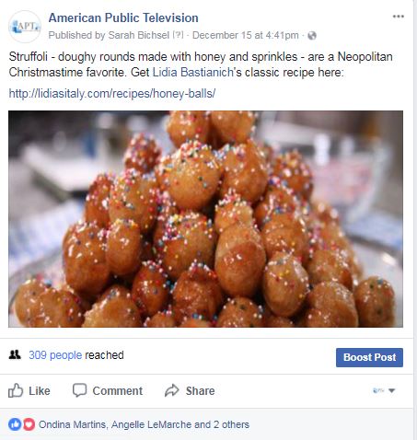View the 2 others who reacted
The image size is (417, 440).
(x=231, y=424)
